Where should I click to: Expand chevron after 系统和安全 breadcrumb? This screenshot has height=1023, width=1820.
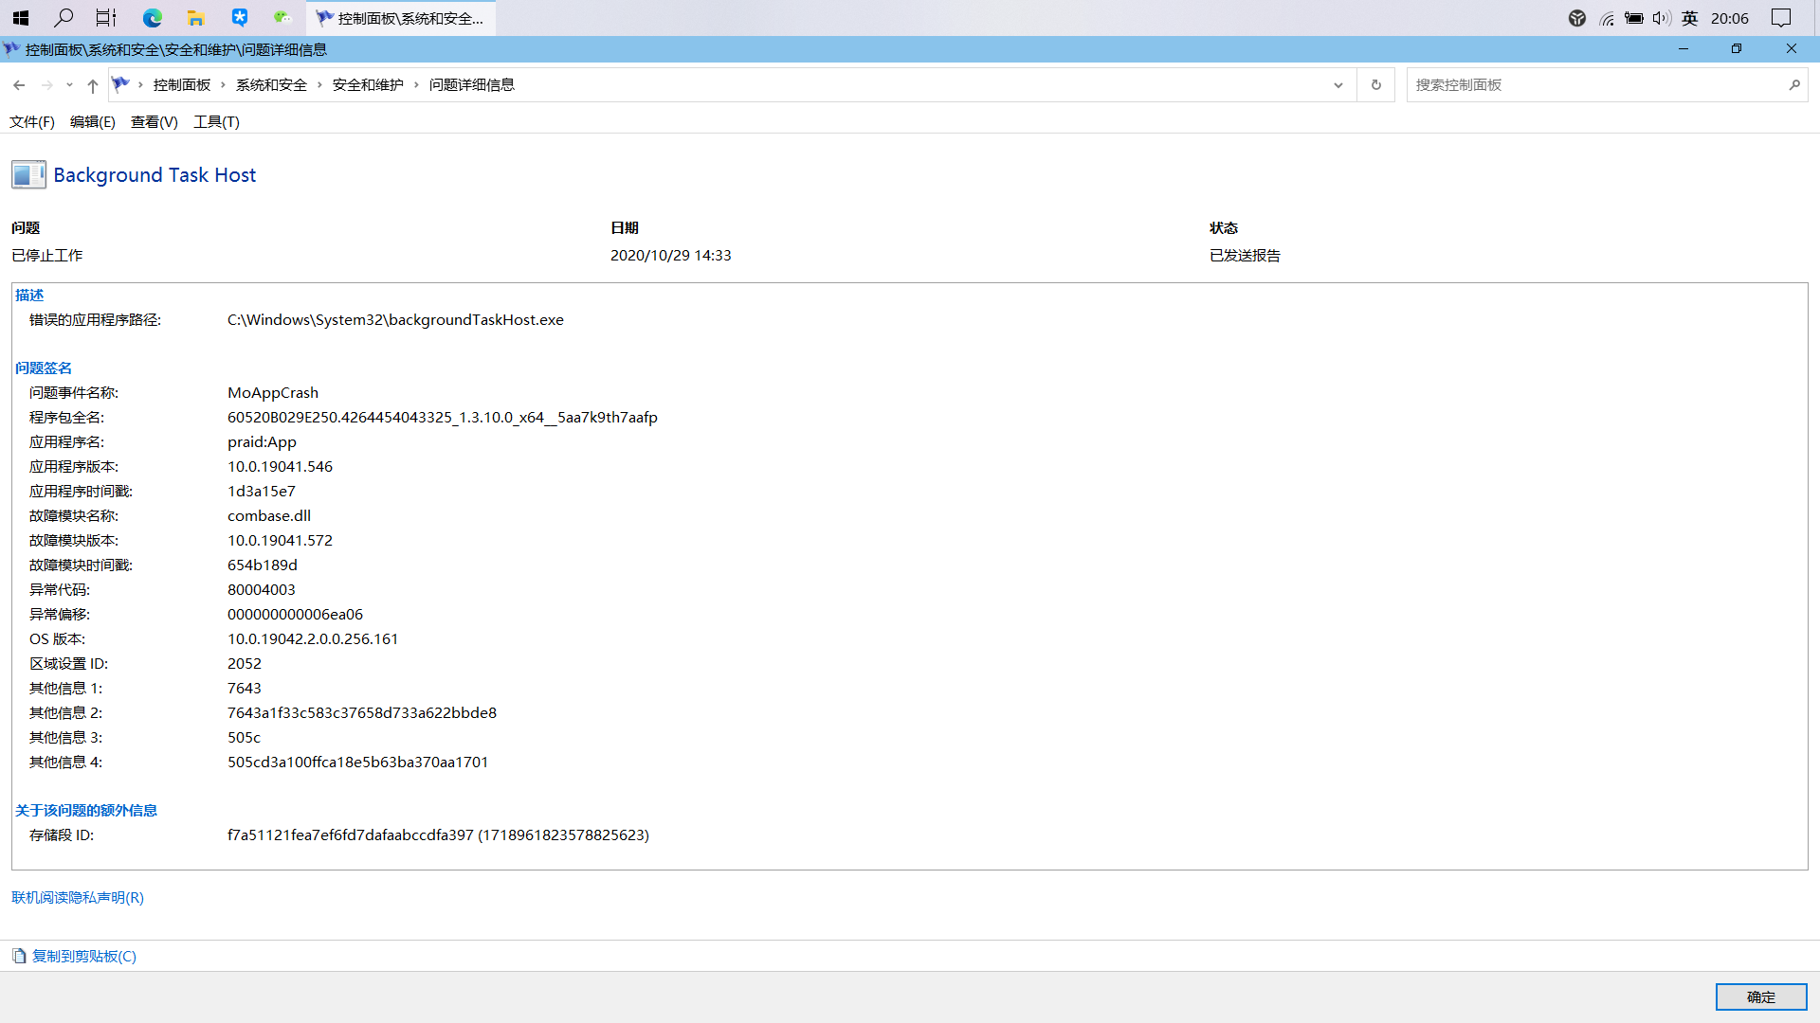pos(319,85)
